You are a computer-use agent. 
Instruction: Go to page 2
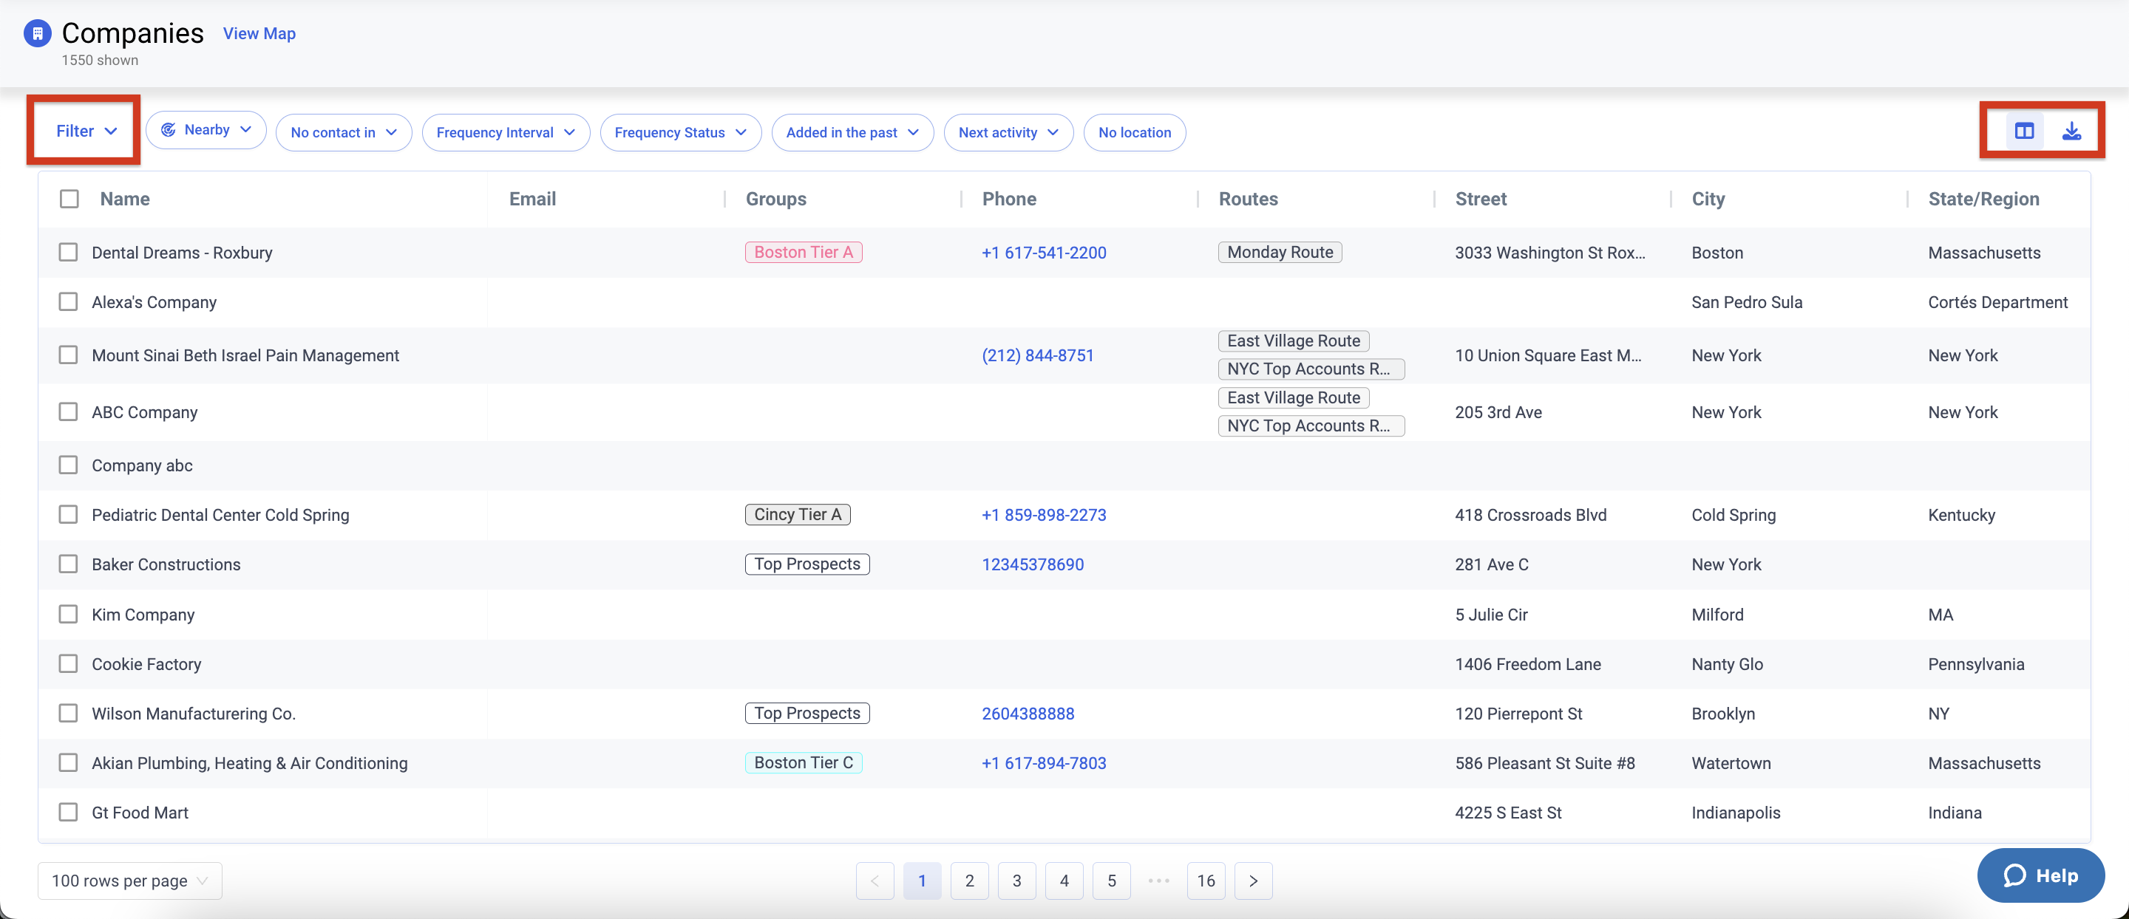(969, 881)
